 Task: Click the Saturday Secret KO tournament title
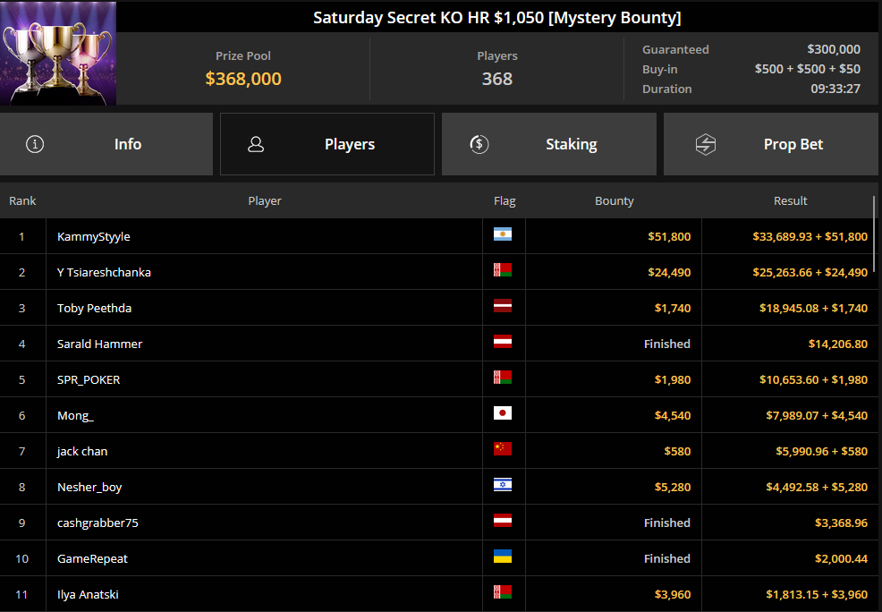497,17
